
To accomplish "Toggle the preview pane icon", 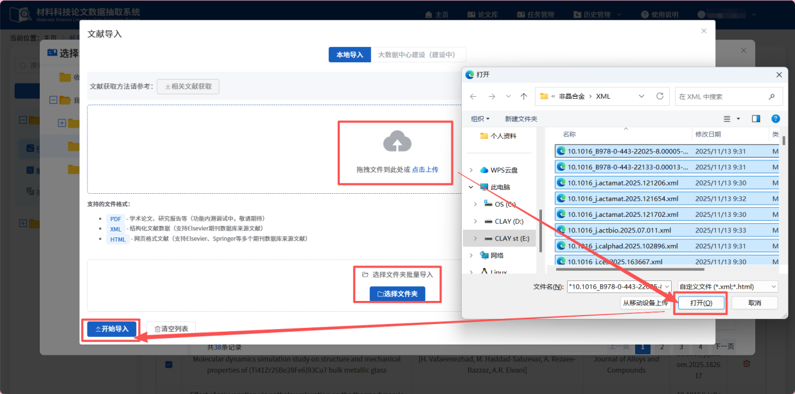I will (756, 119).
